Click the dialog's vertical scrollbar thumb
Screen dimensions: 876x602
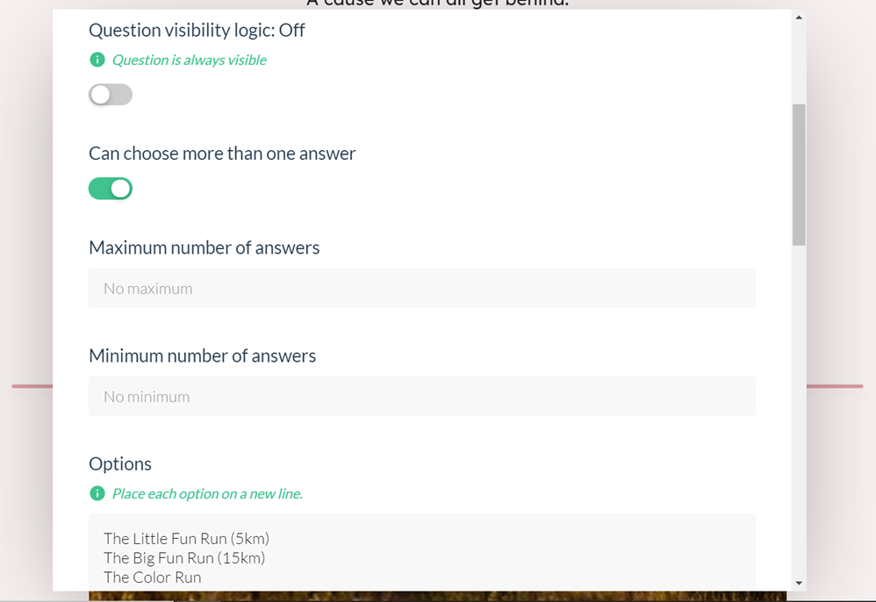pos(799,175)
